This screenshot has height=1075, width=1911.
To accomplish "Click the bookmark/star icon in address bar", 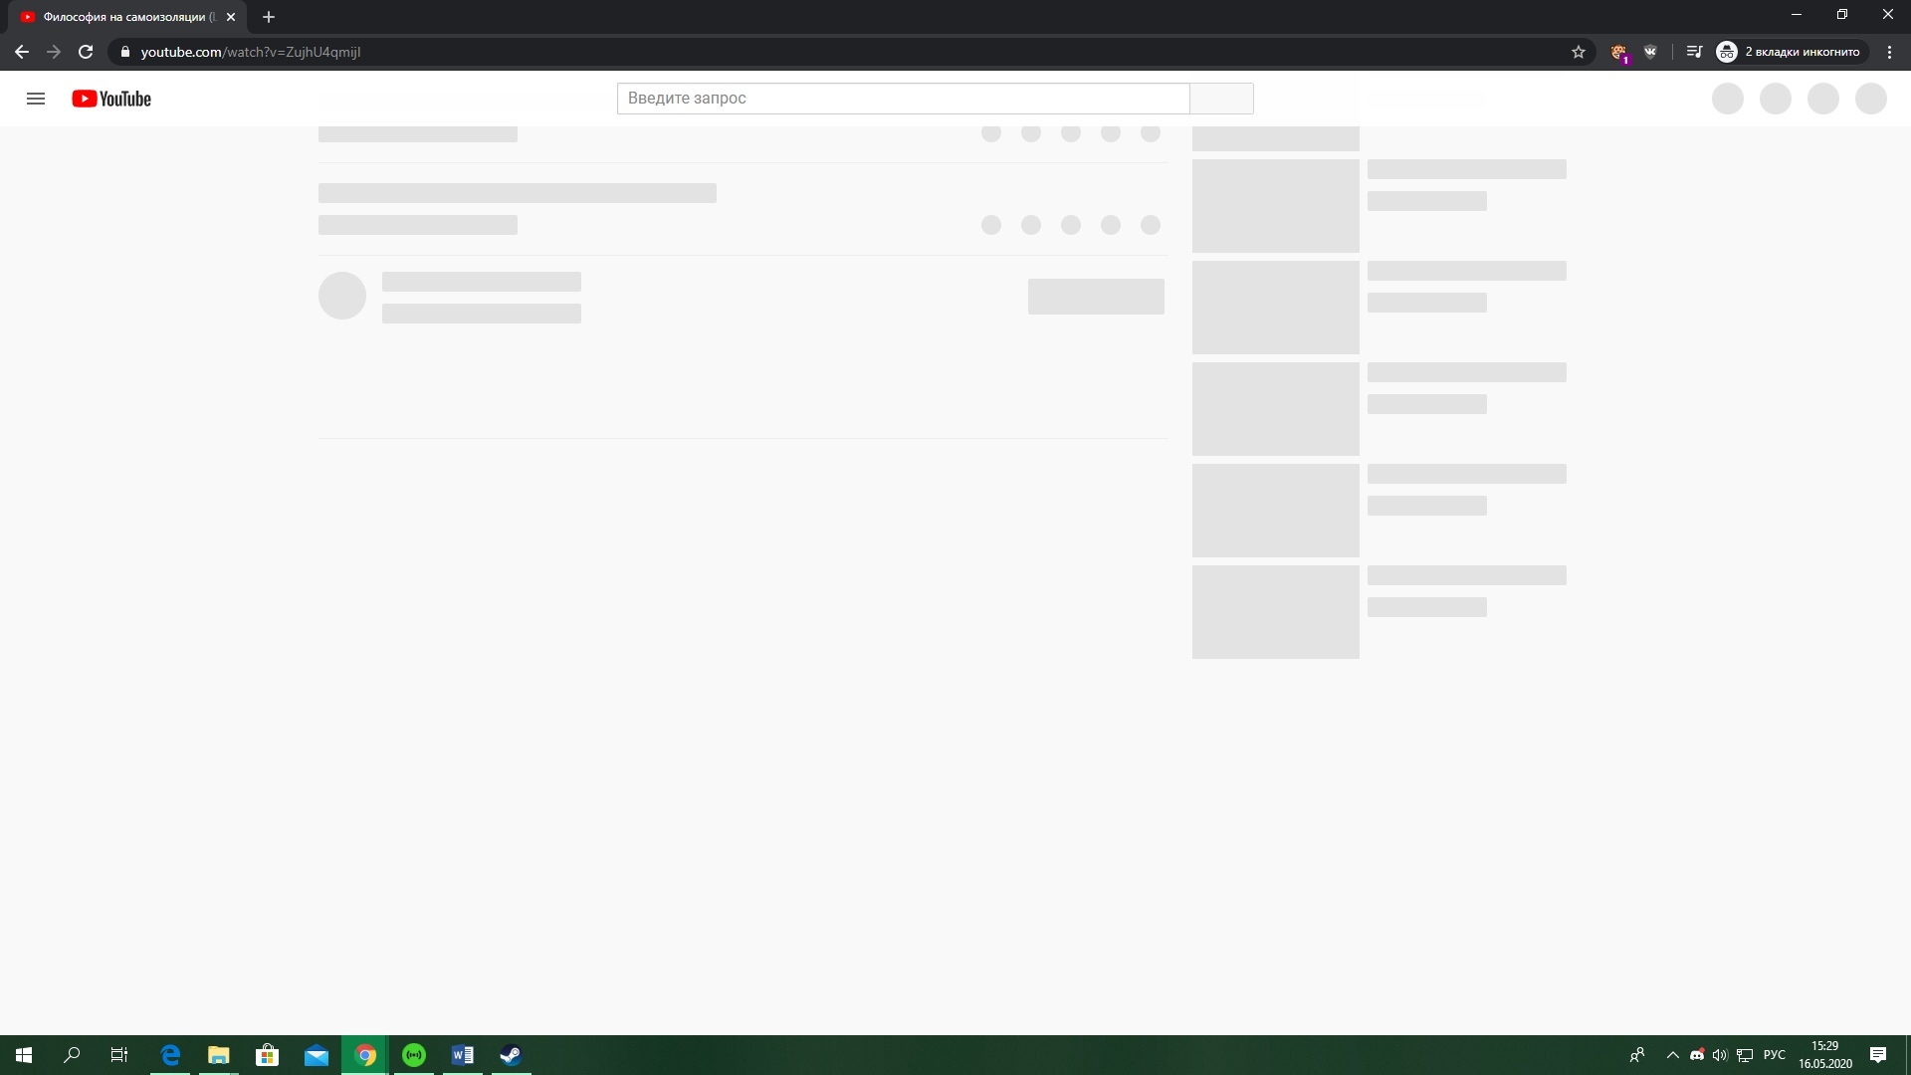I will [x=1579, y=51].
